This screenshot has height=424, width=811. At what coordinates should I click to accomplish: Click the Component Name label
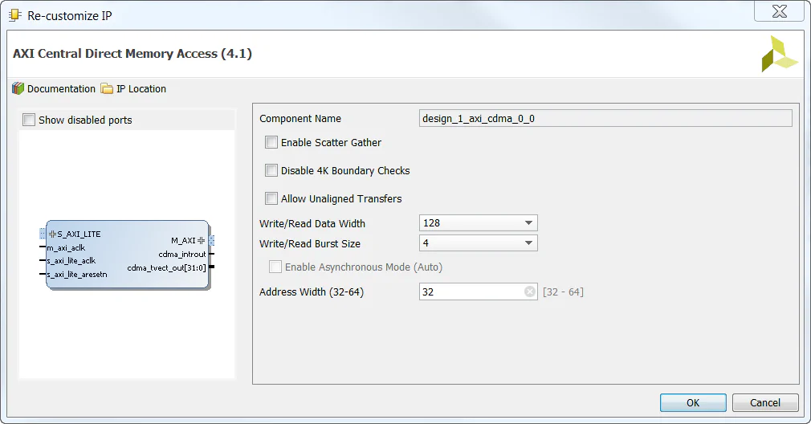pyautogui.click(x=300, y=118)
